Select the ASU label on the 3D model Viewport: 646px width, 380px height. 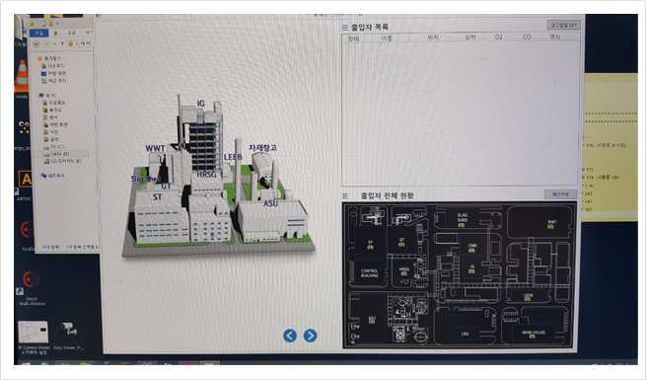click(x=270, y=203)
